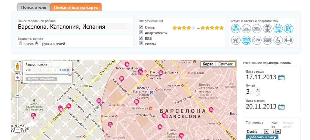Select the отель search option radio
The image size is (310, 140).
pos(20,44)
